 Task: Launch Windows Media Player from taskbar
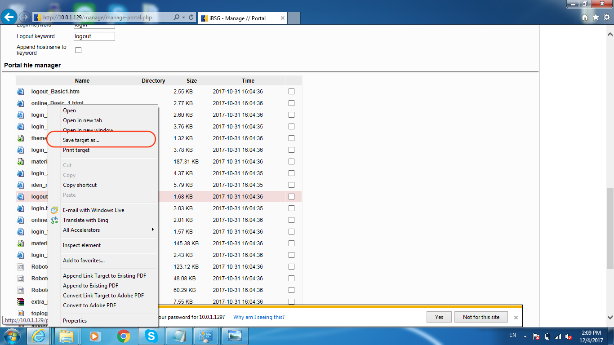tap(94, 336)
